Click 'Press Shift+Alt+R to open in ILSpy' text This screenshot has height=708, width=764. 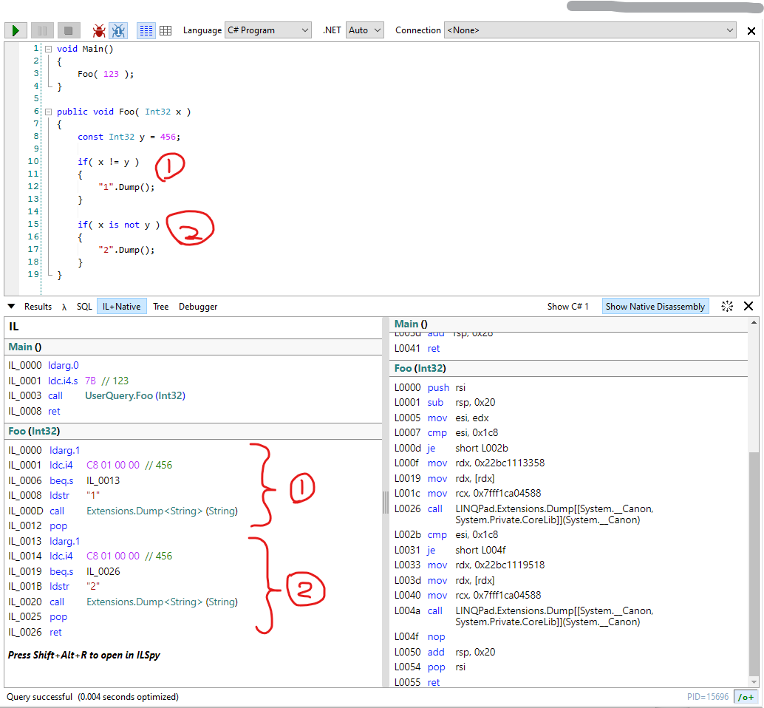coord(83,655)
